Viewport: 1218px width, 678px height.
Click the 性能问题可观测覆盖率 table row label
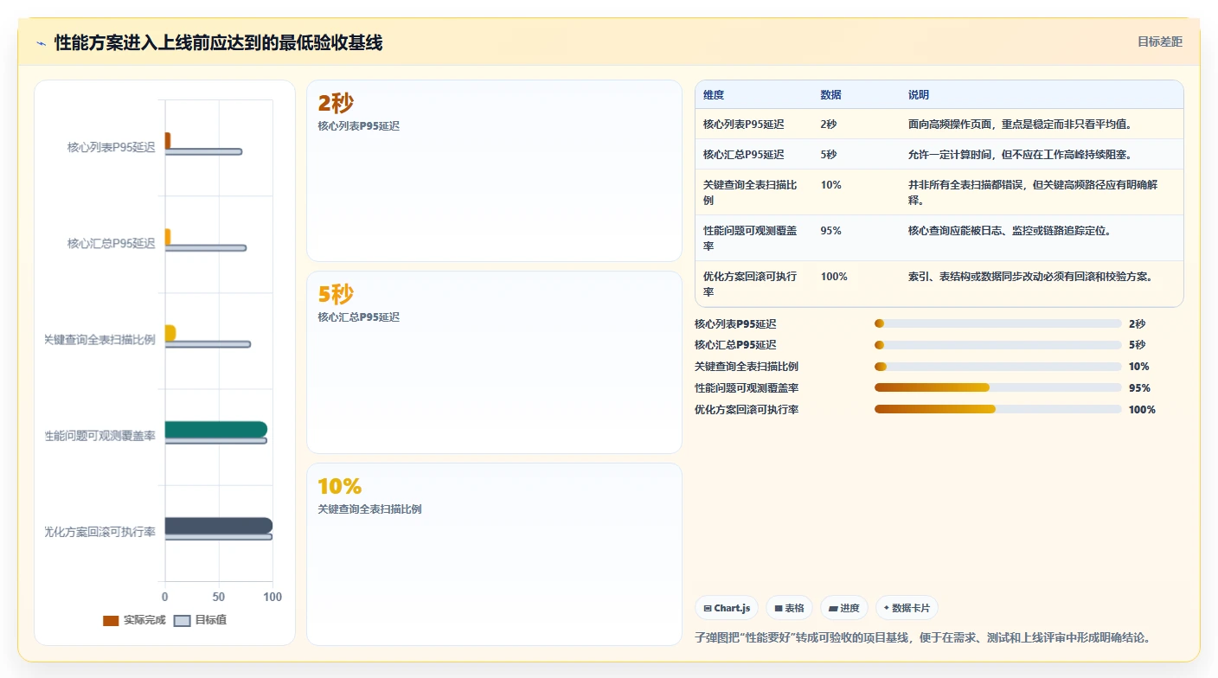[x=750, y=238]
